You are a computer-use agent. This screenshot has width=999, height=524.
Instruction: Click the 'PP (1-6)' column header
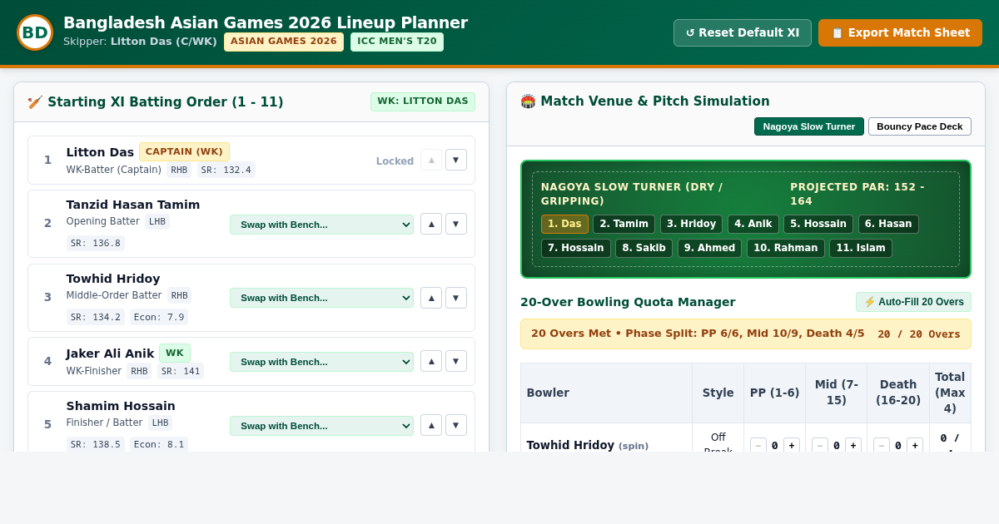[x=774, y=393]
